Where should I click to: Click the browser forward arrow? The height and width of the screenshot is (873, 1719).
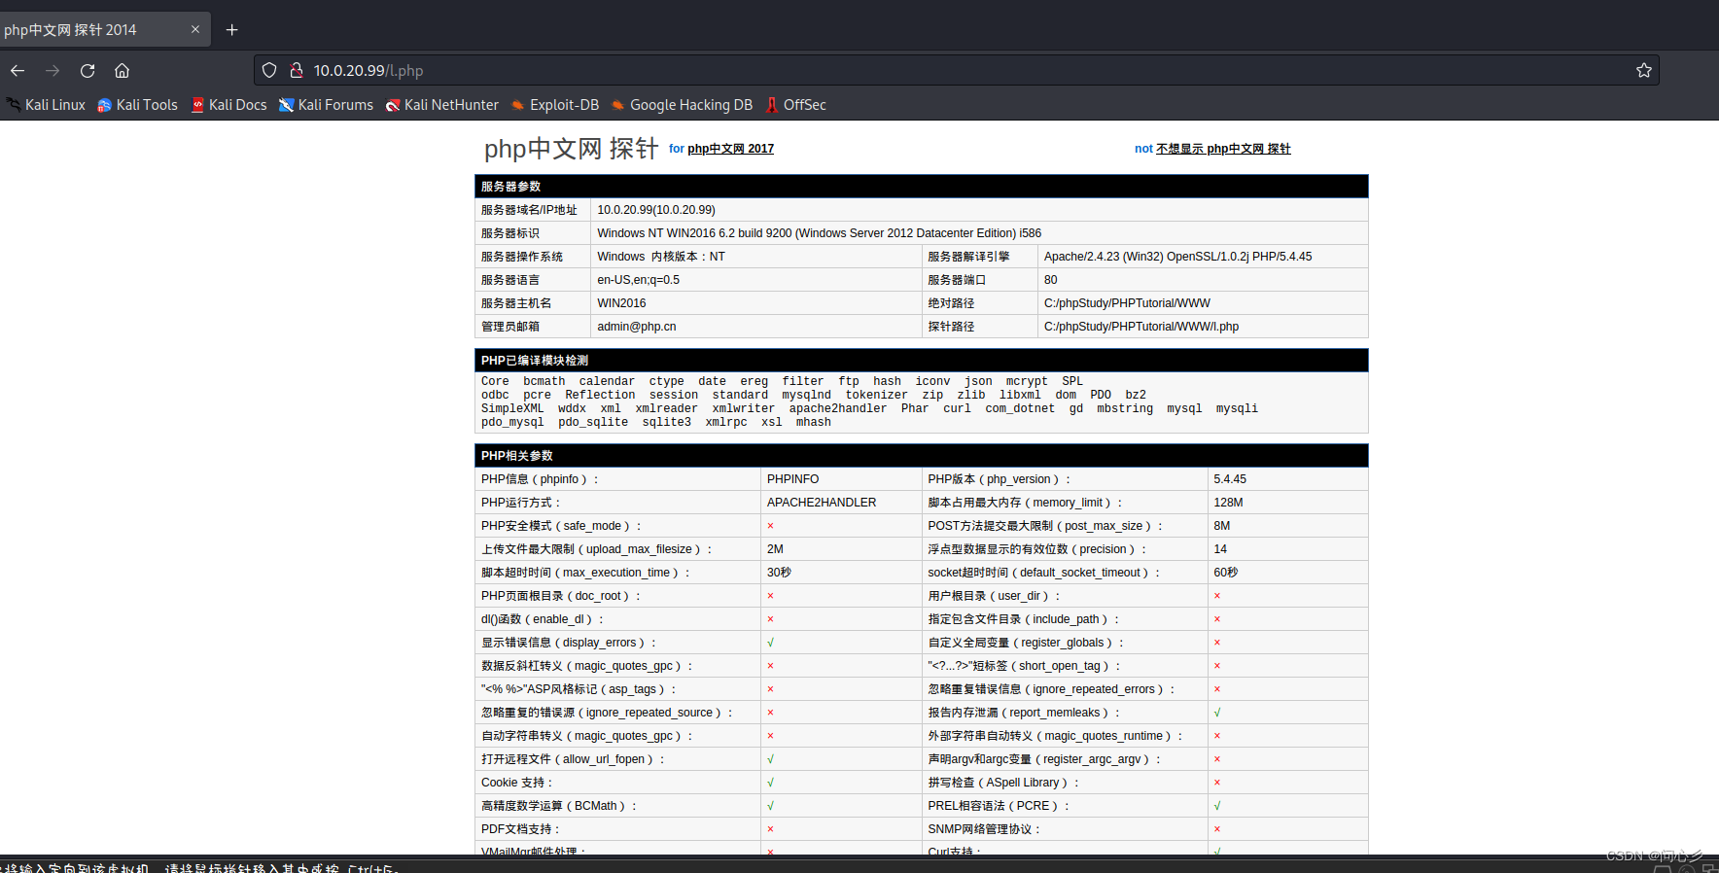click(53, 70)
